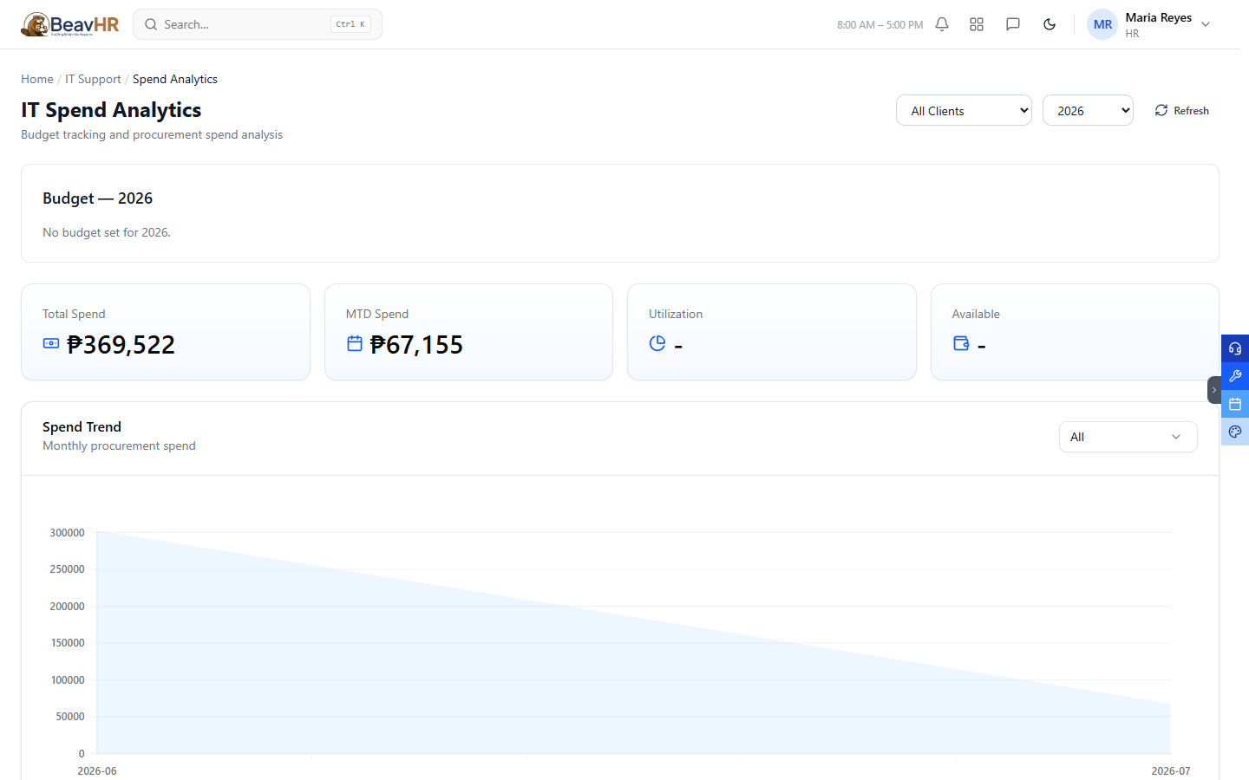Collapse the side shortcut panel arrow
Viewport: 1249px width, 780px height.
click(1214, 390)
